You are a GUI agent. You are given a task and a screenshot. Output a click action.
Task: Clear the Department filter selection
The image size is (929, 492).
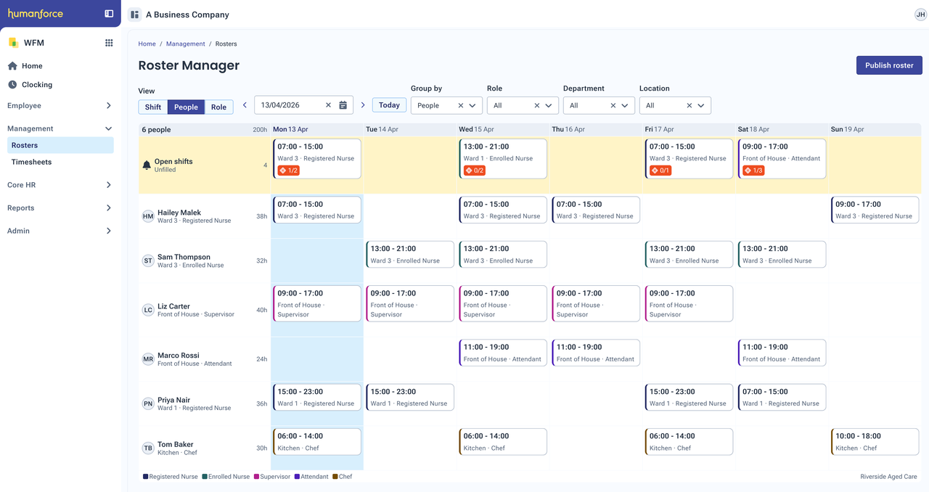click(613, 106)
